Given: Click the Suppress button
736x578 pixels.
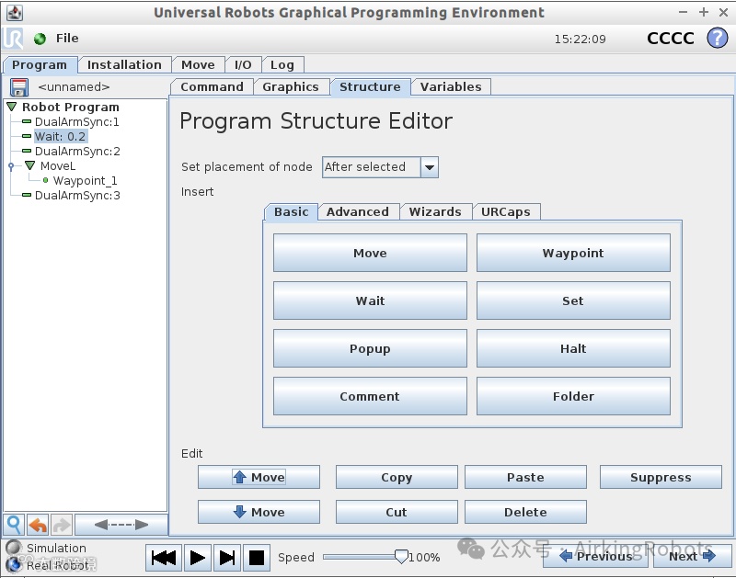Looking at the screenshot, I should [661, 477].
